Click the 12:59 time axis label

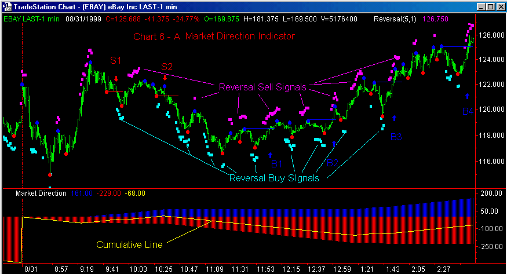point(342,269)
